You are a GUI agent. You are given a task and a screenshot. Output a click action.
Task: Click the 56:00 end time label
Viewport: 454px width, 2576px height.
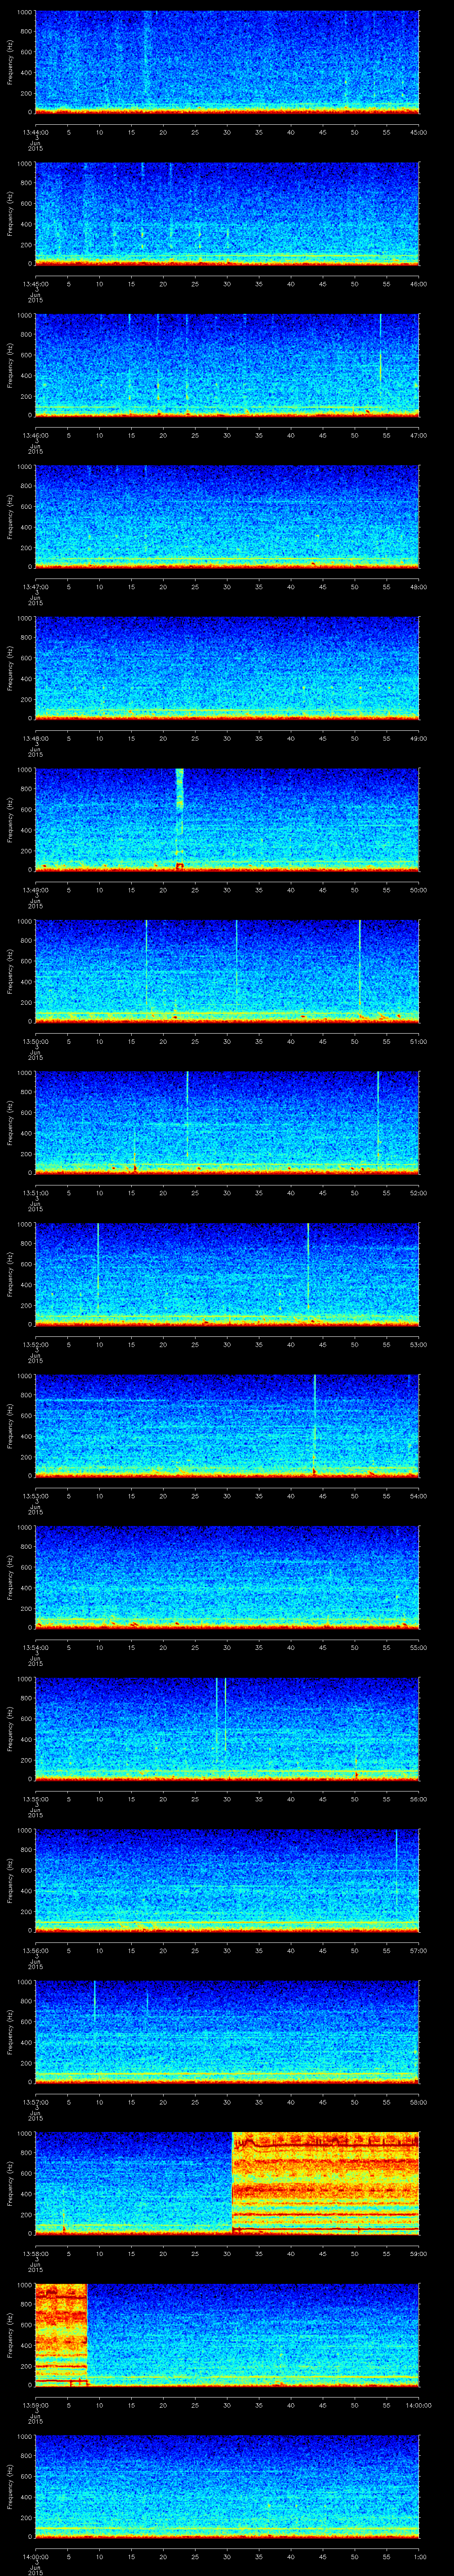[x=419, y=1798]
